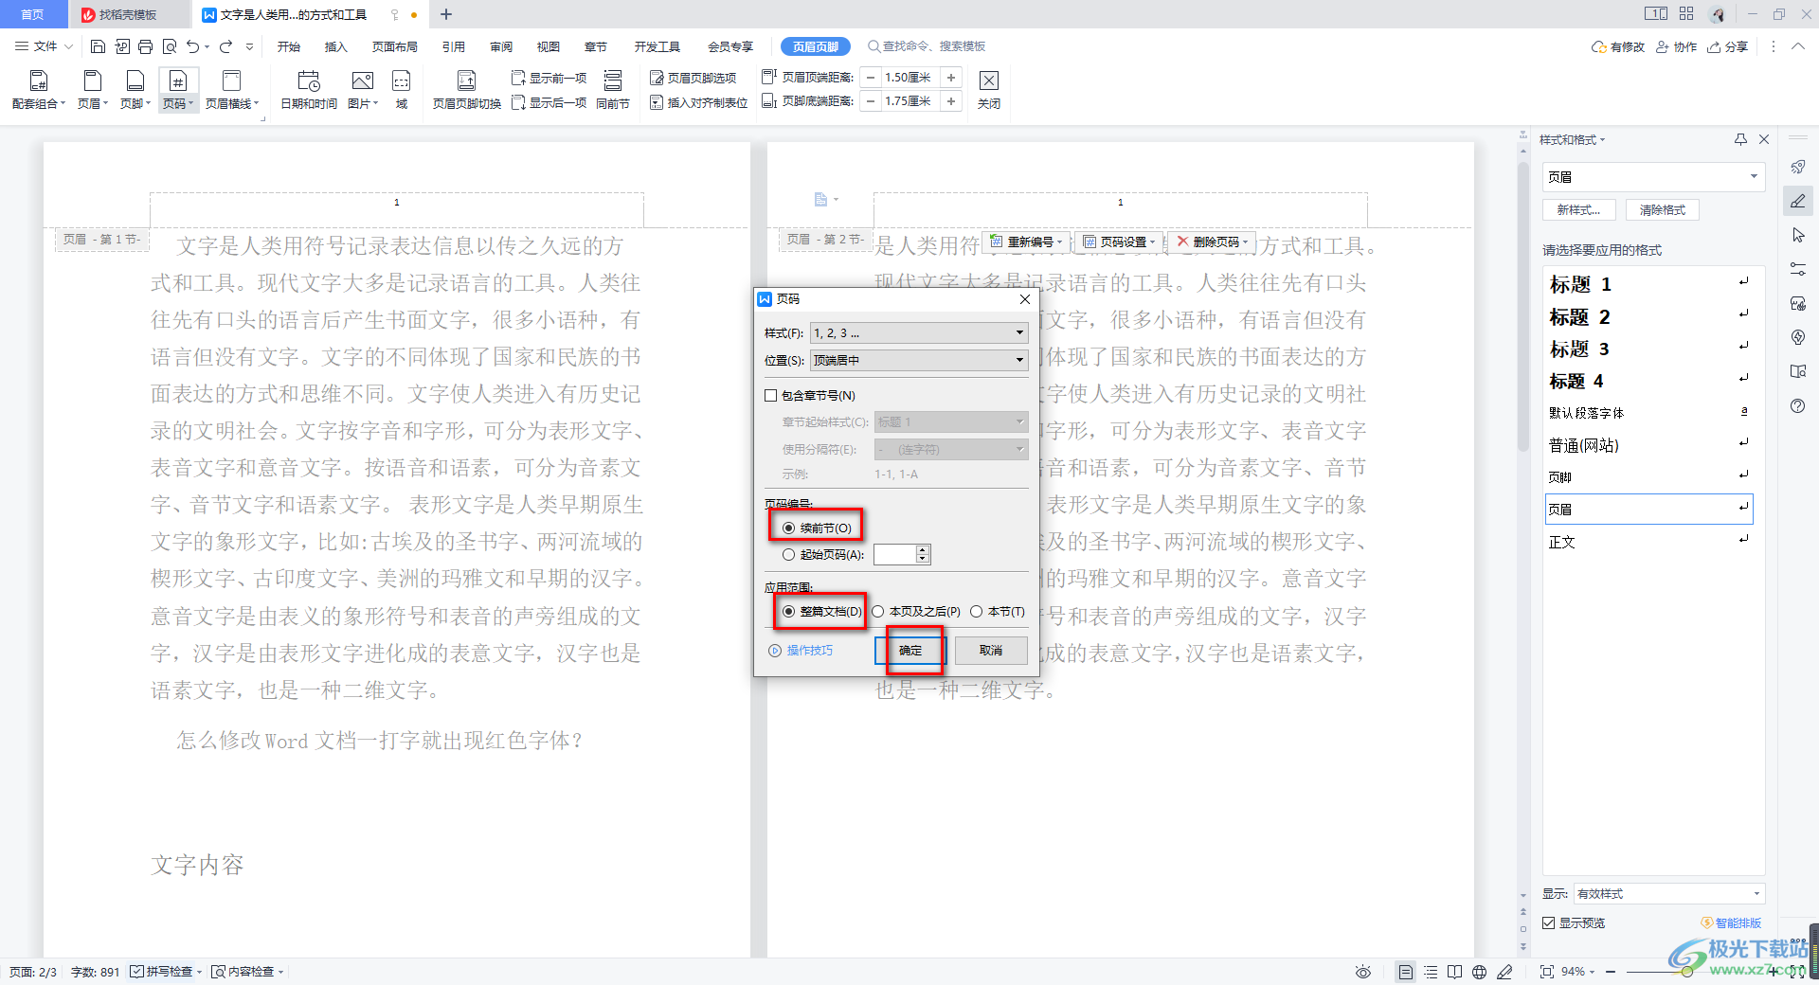The width and height of the screenshot is (1819, 985).
Task: Pin the 样式和格式 styles panel
Action: tap(1740, 139)
